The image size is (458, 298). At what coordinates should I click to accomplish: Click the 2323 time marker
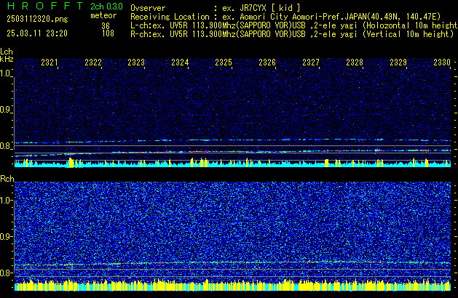[136, 63]
